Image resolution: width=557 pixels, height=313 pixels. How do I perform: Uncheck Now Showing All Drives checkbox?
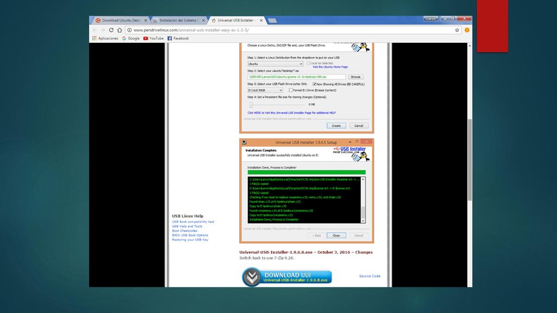314,84
